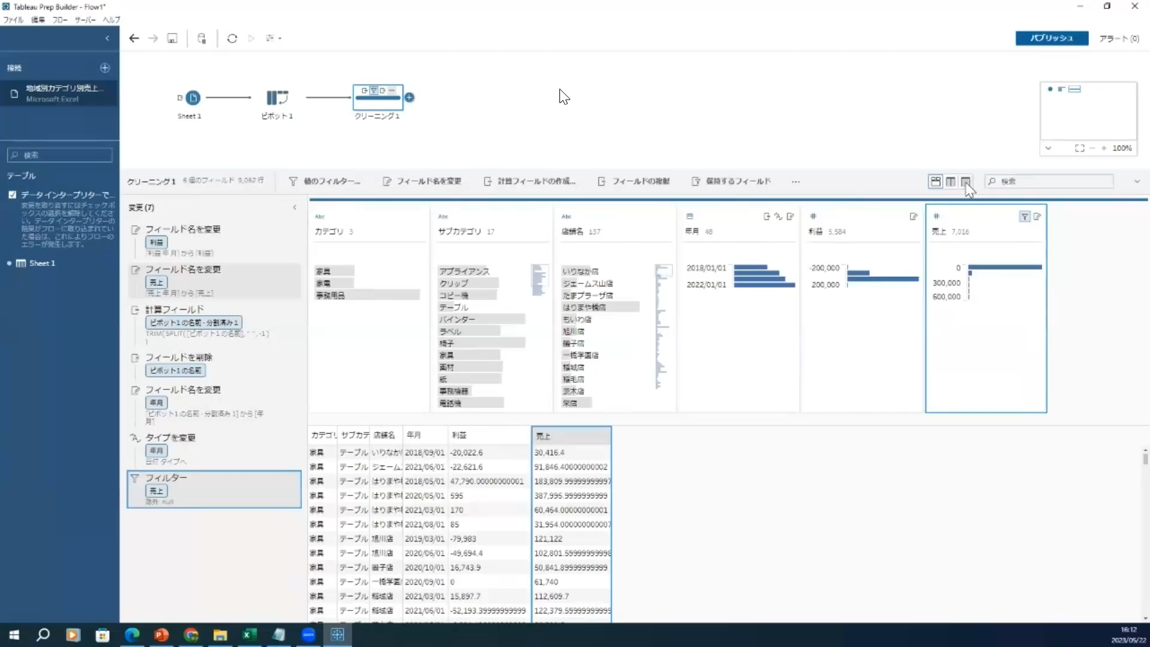
Task: Click the table search box in left pane
Action: pos(60,155)
